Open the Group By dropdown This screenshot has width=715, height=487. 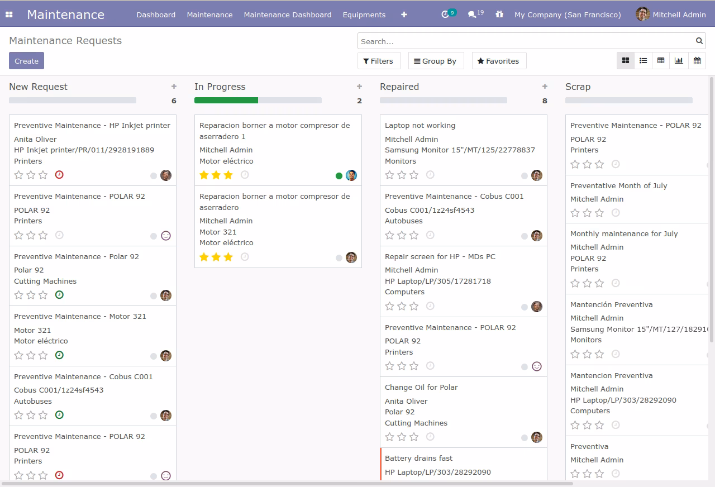(436, 61)
